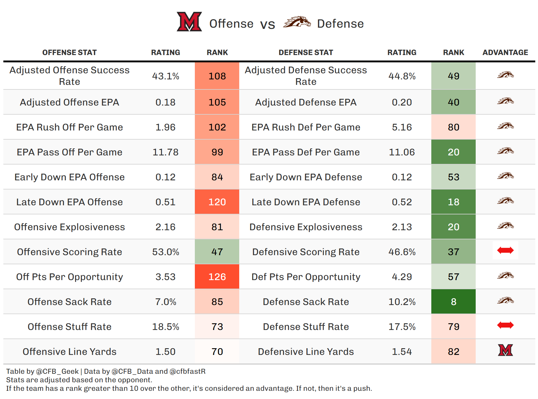Screen dimensions: 538x399
Task: Click the DEFENSE STAT column header
Action: click(x=306, y=53)
